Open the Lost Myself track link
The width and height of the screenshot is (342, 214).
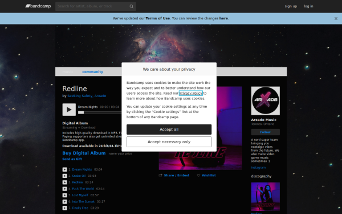point(80,195)
